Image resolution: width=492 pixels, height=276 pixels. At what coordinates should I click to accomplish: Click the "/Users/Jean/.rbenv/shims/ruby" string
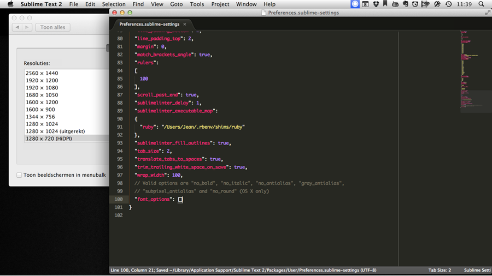pyautogui.click(x=203, y=127)
